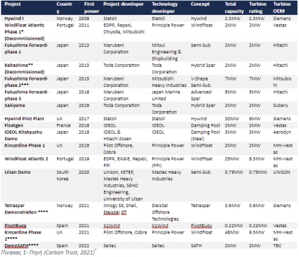Click the Ulsan Demo project cell
299x257 pixels.
[18, 172]
